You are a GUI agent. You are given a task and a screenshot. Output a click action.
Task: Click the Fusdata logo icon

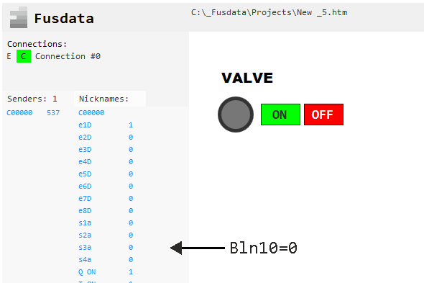(19, 17)
